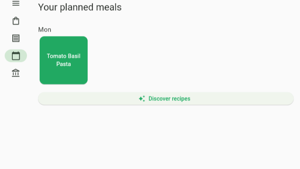This screenshot has width=300, height=169.
Task: Click the Discover recipes button
Action: [166, 99]
